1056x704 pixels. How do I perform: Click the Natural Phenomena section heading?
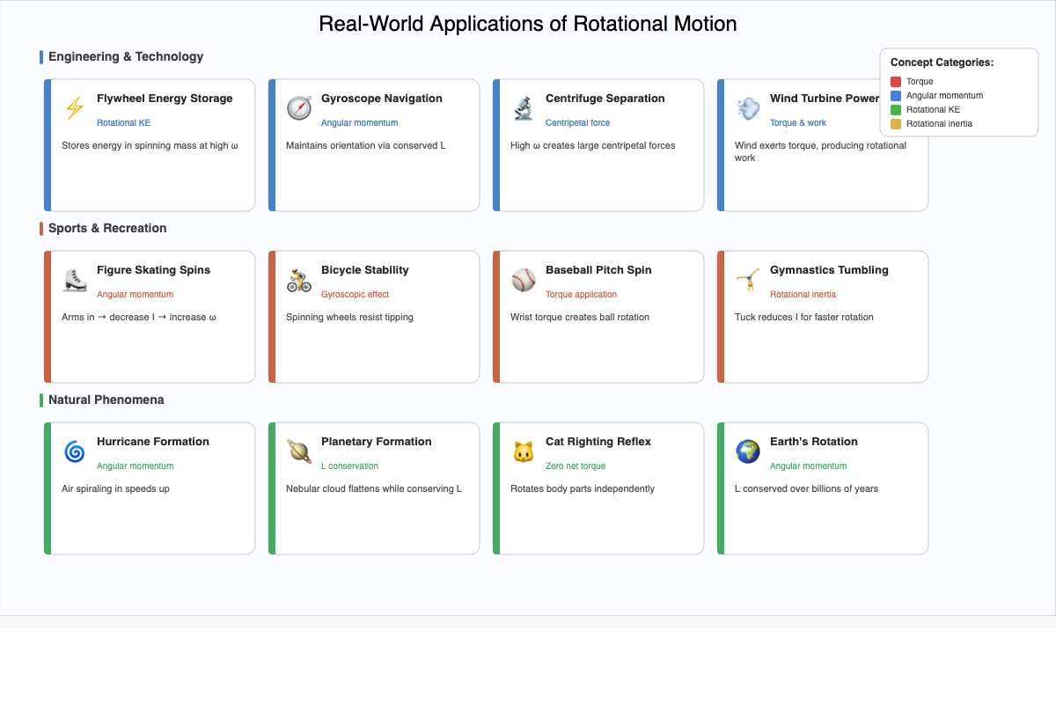(107, 400)
